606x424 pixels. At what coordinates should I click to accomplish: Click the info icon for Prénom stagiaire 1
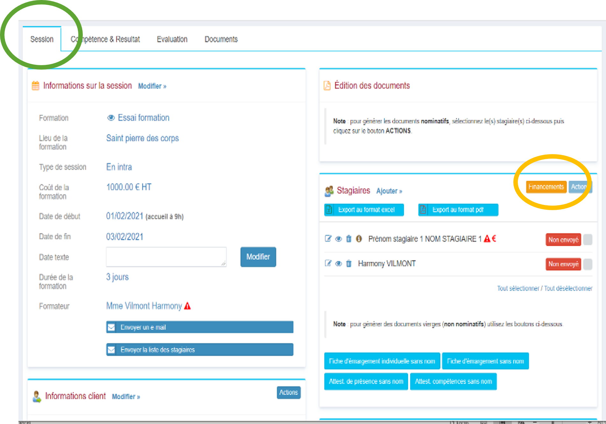point(359,239)
